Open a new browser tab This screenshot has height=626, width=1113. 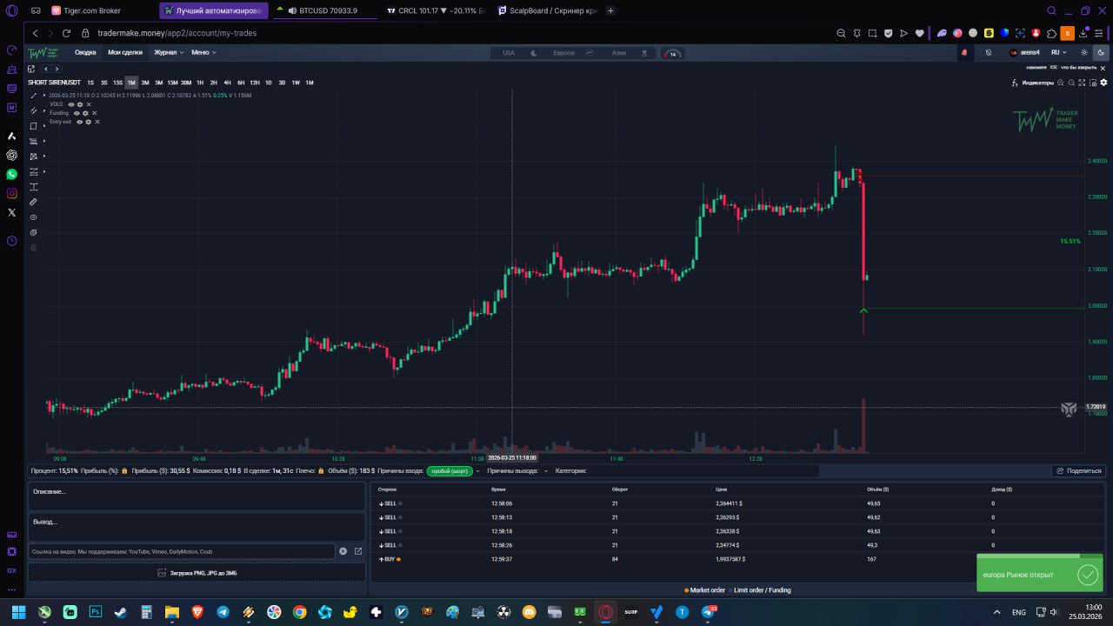[610, 10]
